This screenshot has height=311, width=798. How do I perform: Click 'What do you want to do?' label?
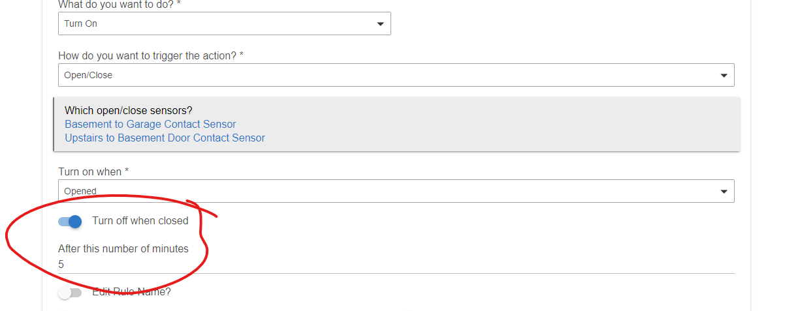(x=120, y=4)
